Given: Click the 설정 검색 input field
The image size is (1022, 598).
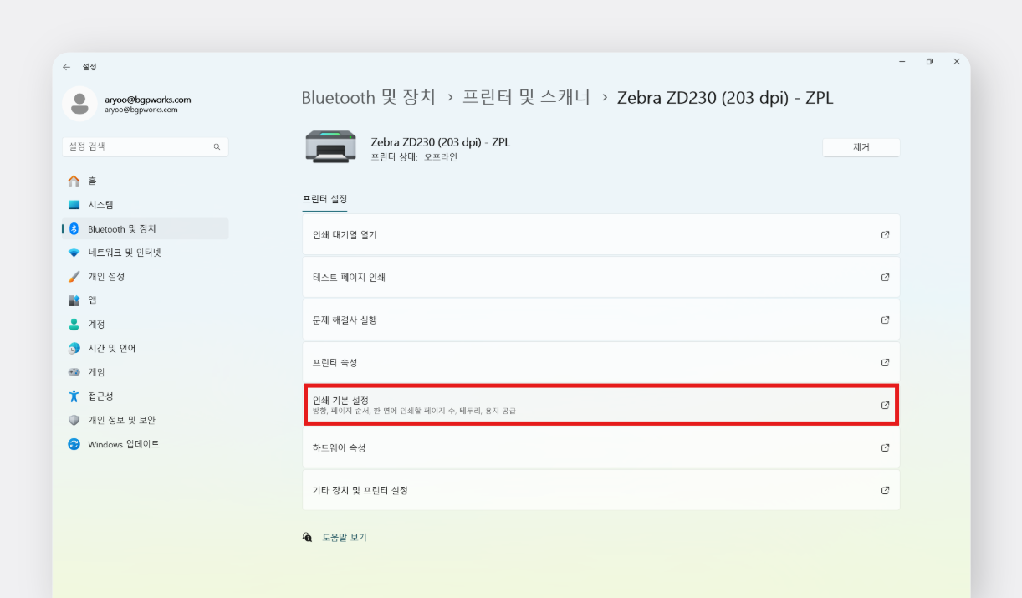Looking at the screenshot, I should 138,146.
